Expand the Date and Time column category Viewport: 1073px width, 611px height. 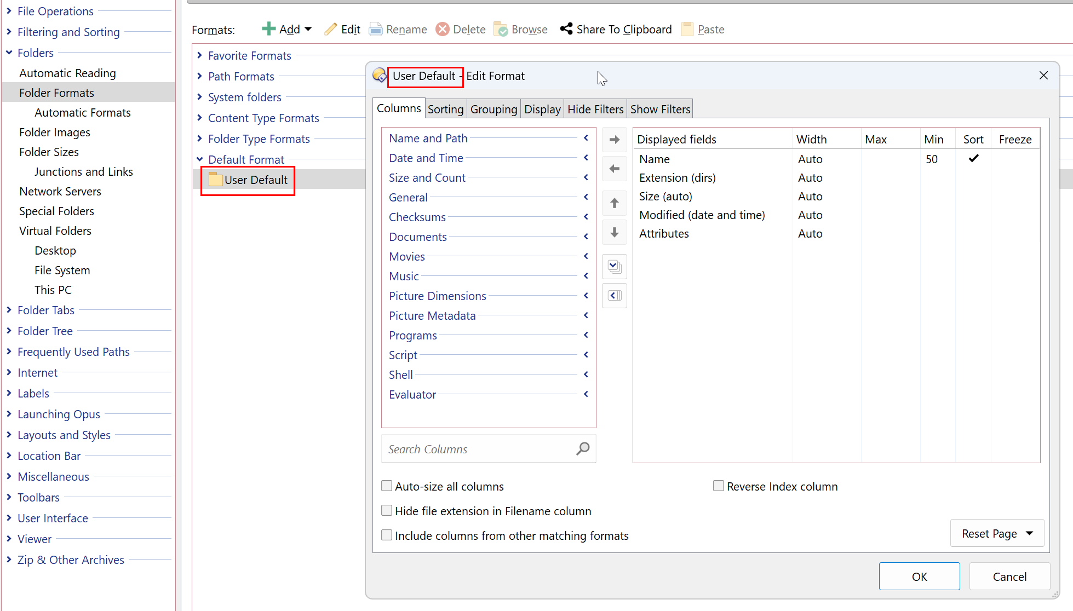click(586, 158)
